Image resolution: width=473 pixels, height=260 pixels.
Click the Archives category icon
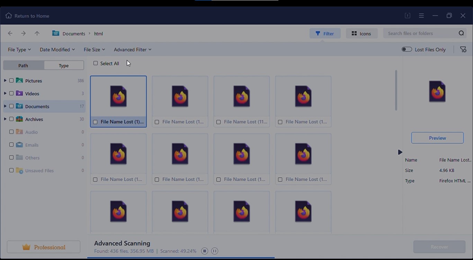(19, 119)
